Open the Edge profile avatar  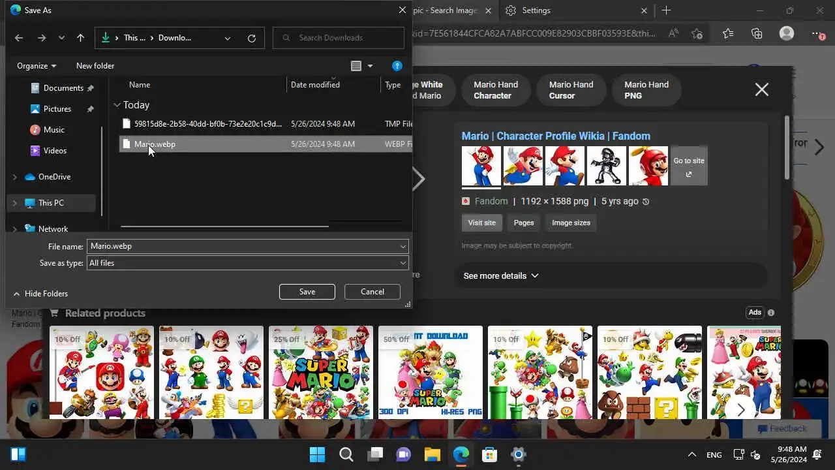(x=787, y=34)
